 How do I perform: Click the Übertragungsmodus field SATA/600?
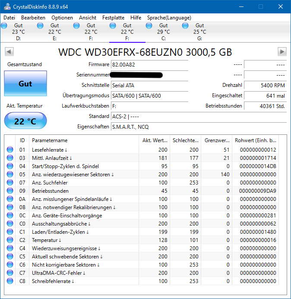click(149, 96)
